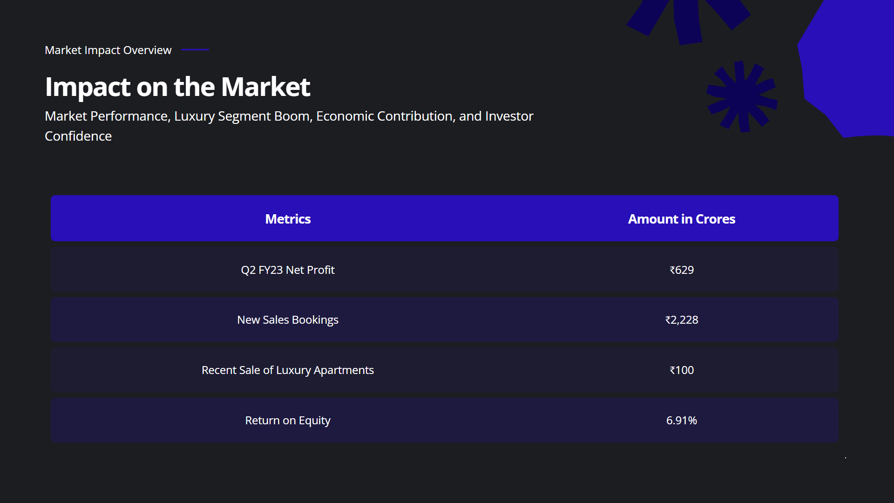Click the New Sales Bookings row label
The image size is (894, 503).
(x=288, y=320)
